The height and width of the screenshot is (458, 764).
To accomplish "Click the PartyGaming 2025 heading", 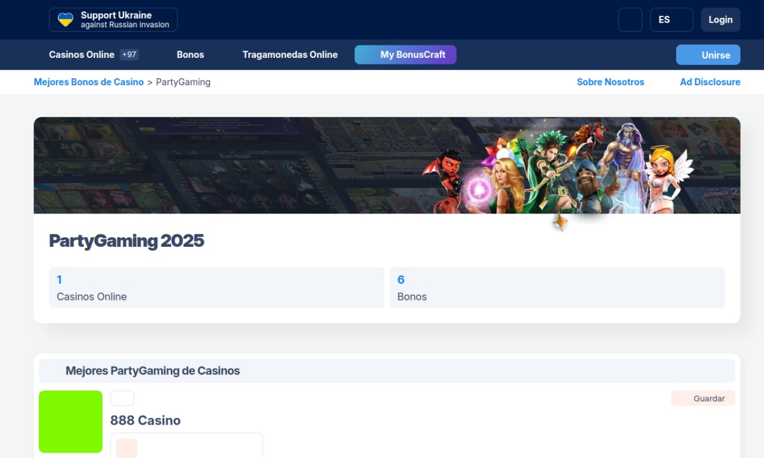I will tap(127, 240).
